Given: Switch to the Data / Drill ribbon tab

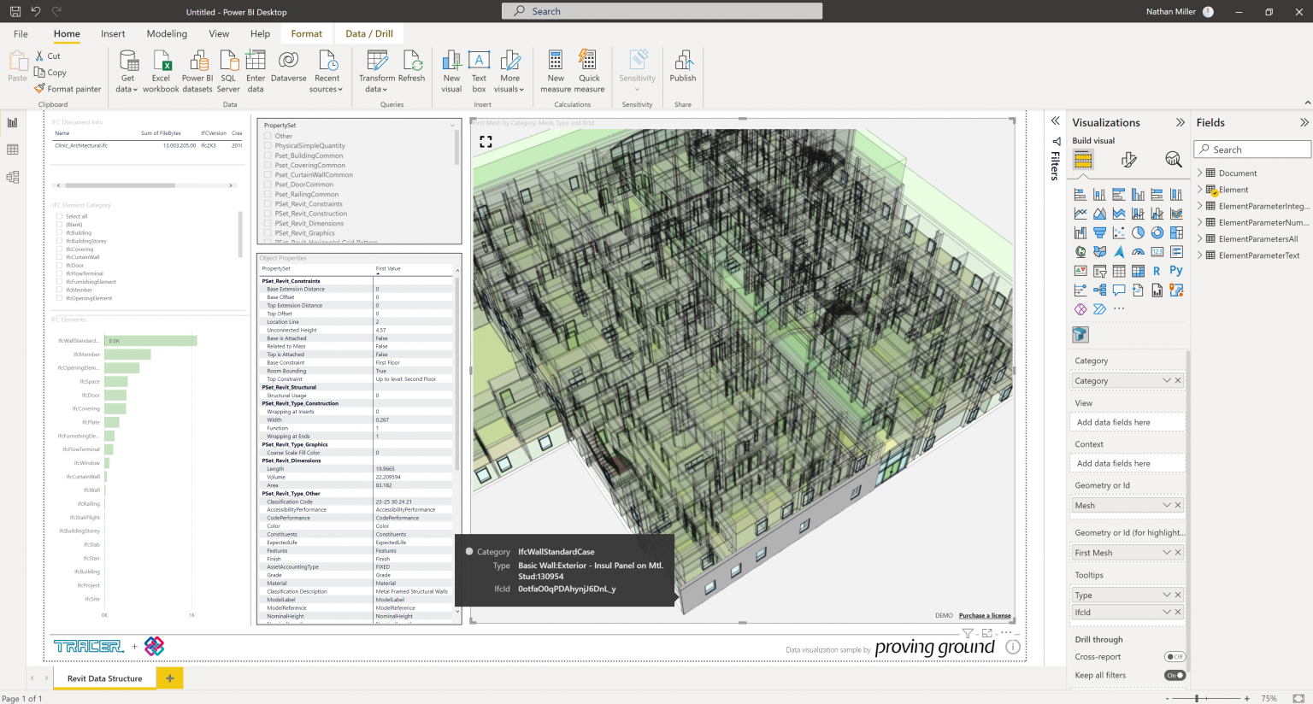Looking at the screenshot, I should click(368, 33).
